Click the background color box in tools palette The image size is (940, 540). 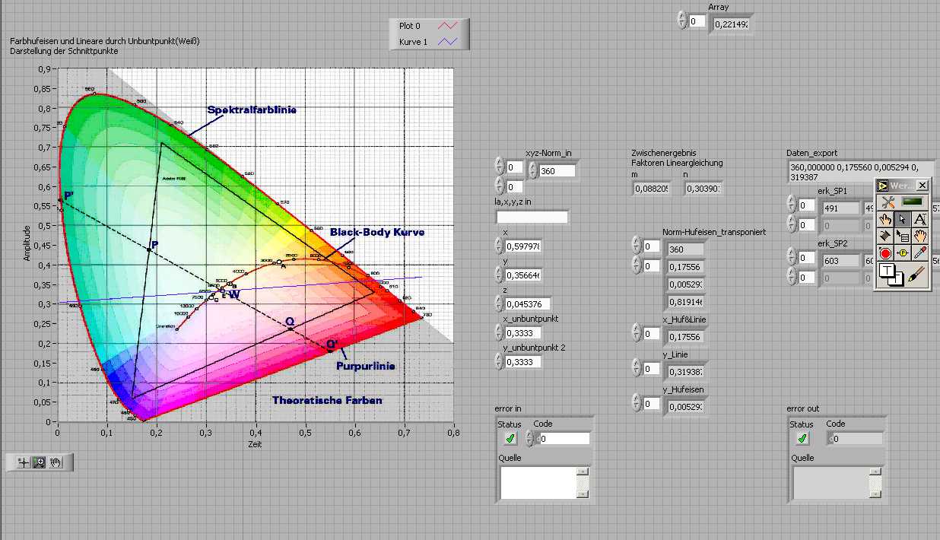point(897,280)
